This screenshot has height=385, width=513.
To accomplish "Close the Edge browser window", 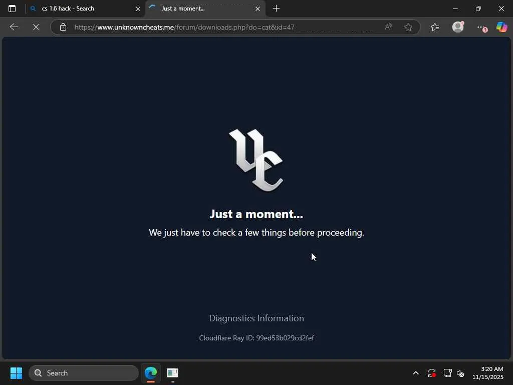I will (x=501, y=9).
